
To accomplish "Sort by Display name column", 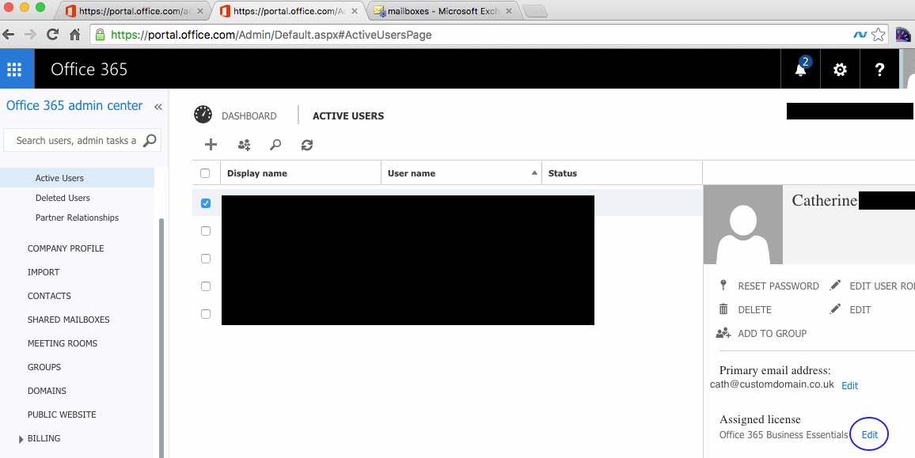I will pyautogui.click(x=256, y=173).
